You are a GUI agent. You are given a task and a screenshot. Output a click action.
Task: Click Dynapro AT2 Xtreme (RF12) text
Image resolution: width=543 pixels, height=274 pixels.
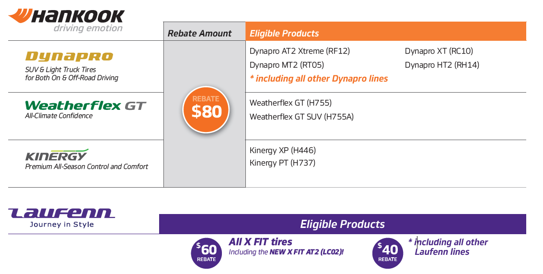[x=300, y=51]
